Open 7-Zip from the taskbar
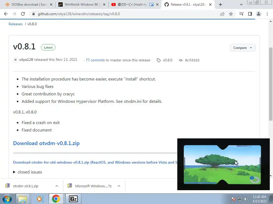The width and height of the screenshot is (273, 204). click(x=73, y=199)
